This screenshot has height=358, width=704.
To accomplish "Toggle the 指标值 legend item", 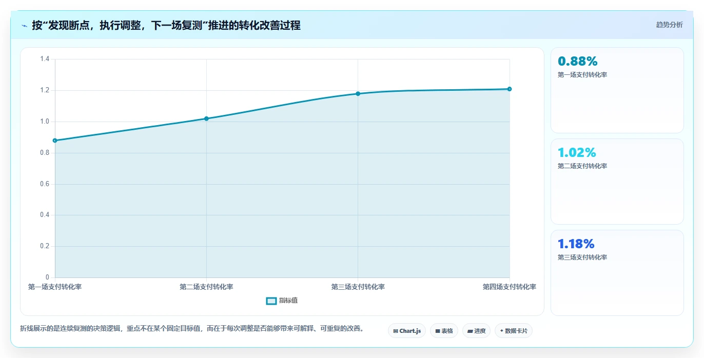I will point(282,301).
